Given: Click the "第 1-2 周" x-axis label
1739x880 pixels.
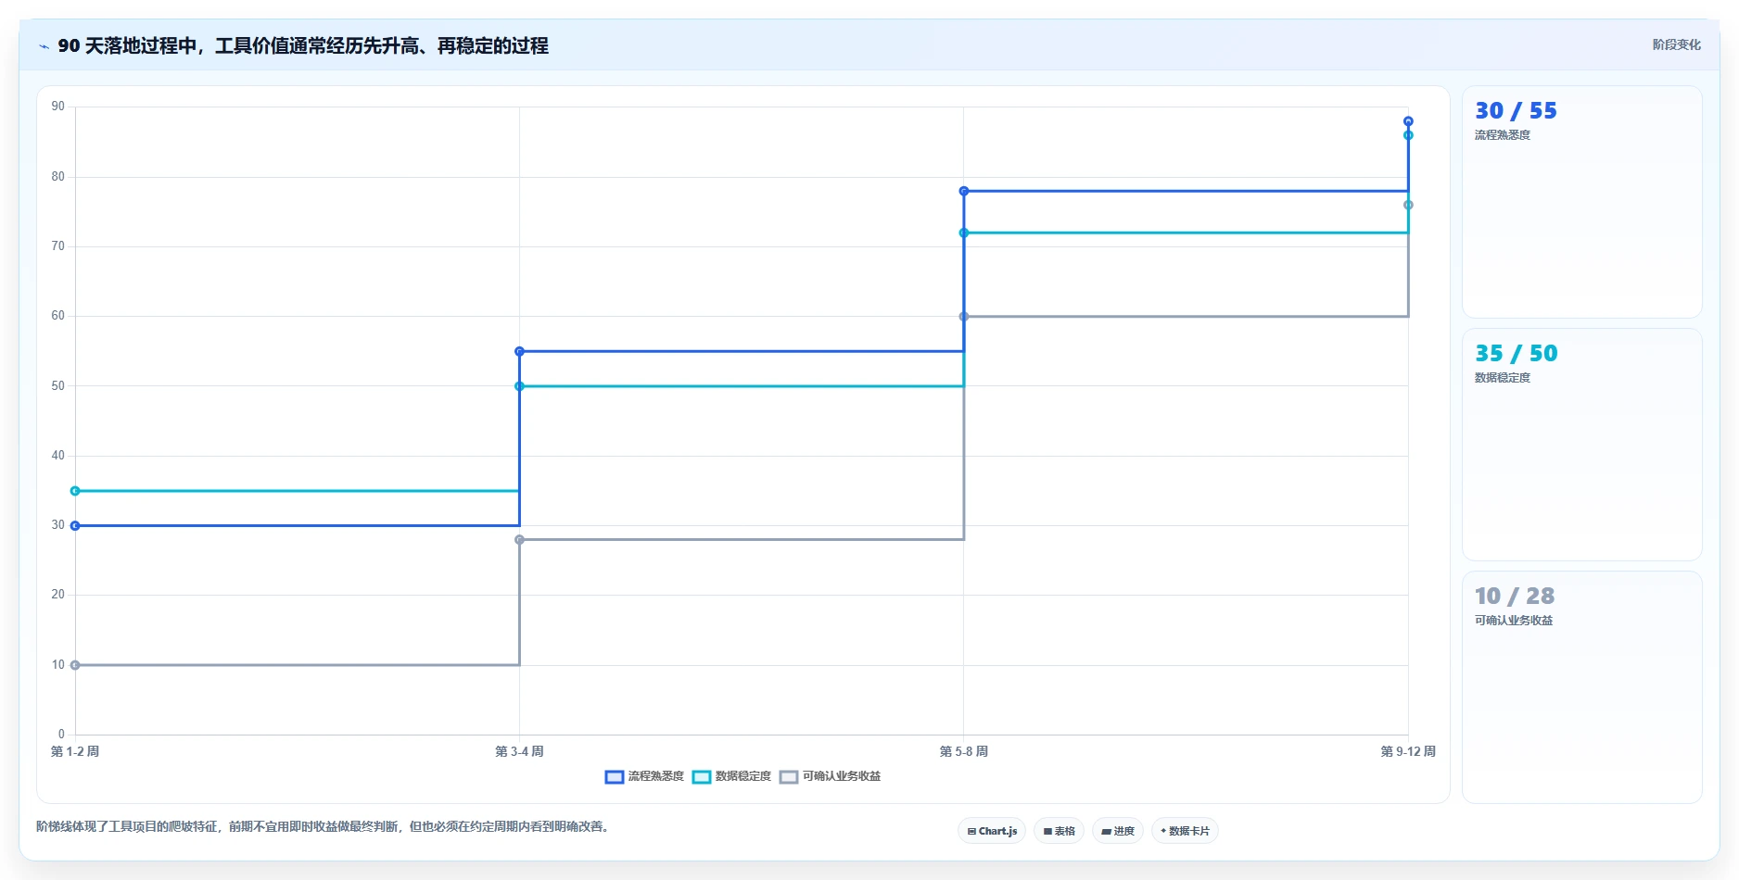Looking at the screenshot, I should (x=75, y=751).
